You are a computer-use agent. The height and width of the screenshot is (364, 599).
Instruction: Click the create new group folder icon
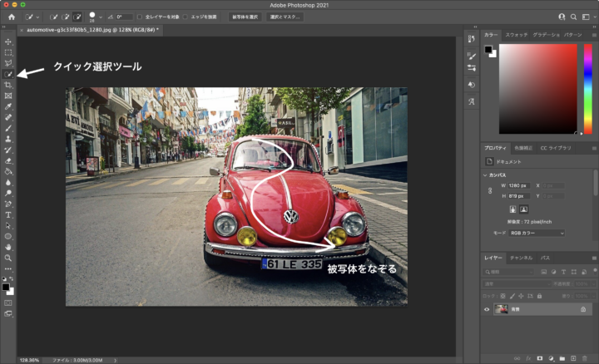coord(562,358)
